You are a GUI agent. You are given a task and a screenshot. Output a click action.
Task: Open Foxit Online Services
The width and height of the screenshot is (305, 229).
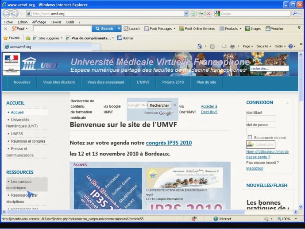click(197, 29)
